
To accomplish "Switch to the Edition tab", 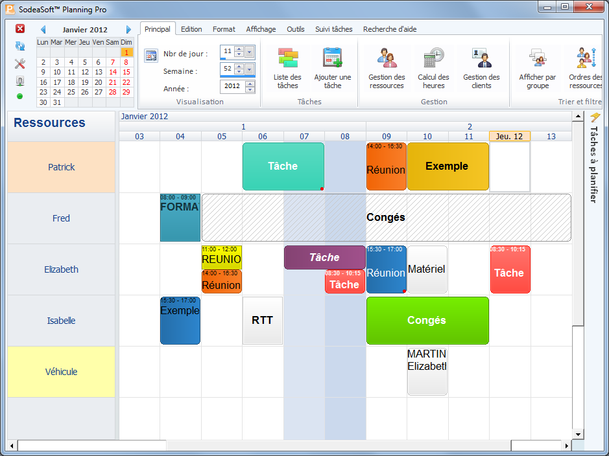I will click(x=191, y=29).
